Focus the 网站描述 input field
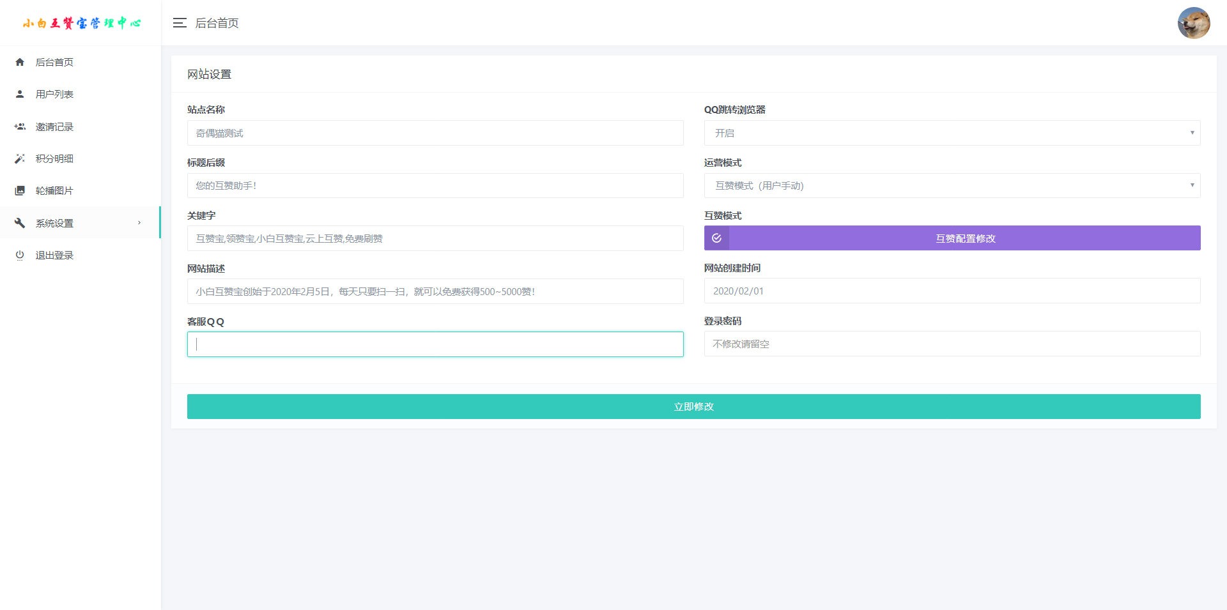 [435, 291]
